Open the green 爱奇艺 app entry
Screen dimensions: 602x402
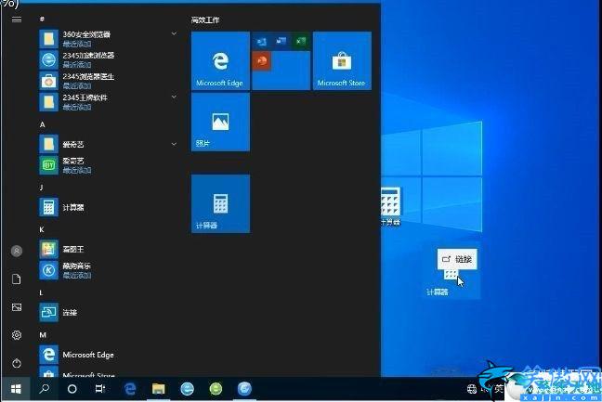pos(108,165)
